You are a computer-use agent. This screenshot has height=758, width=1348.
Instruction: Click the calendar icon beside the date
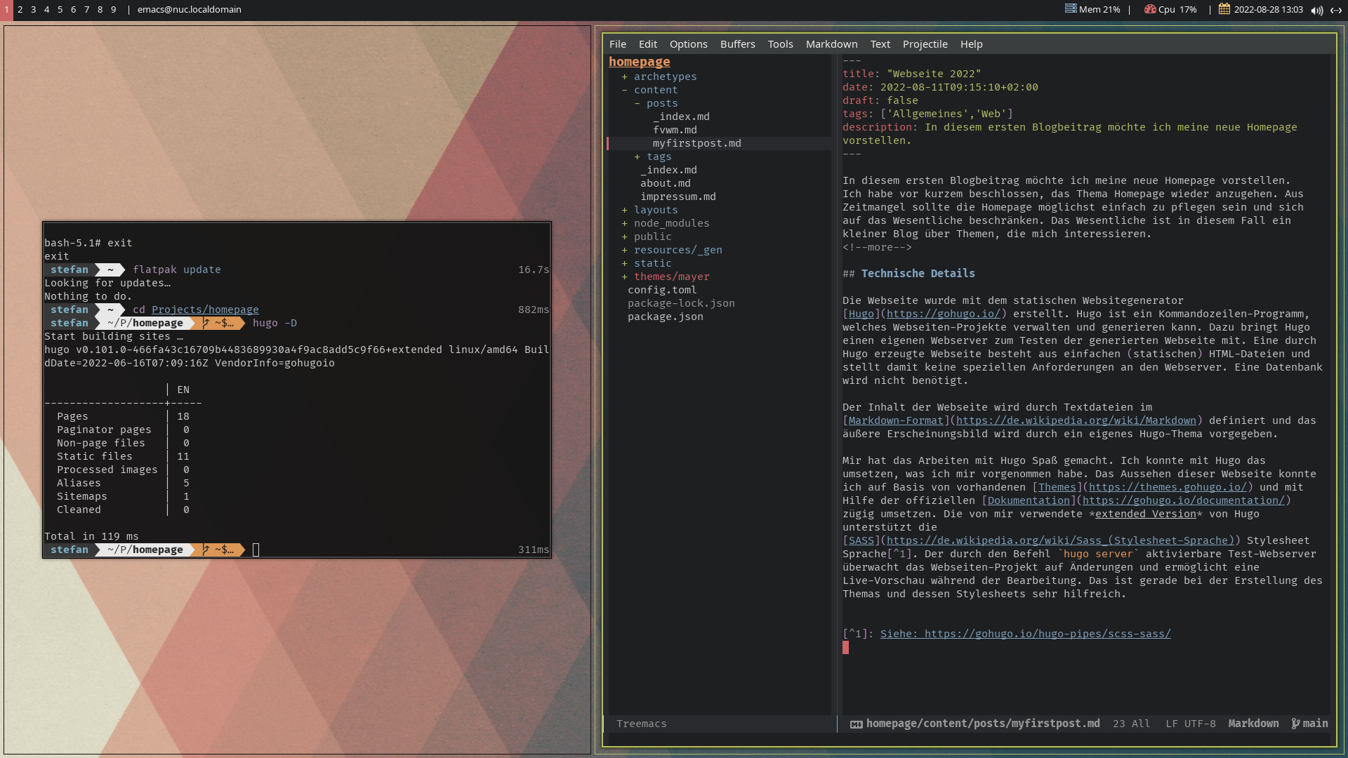pos(1224,9)
